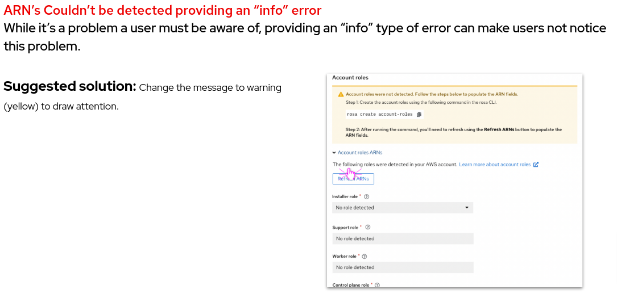Open Control plane role help icon
The height and width of the screenshot is (294, 617).
pyautogui.click(x=377, y=285)
